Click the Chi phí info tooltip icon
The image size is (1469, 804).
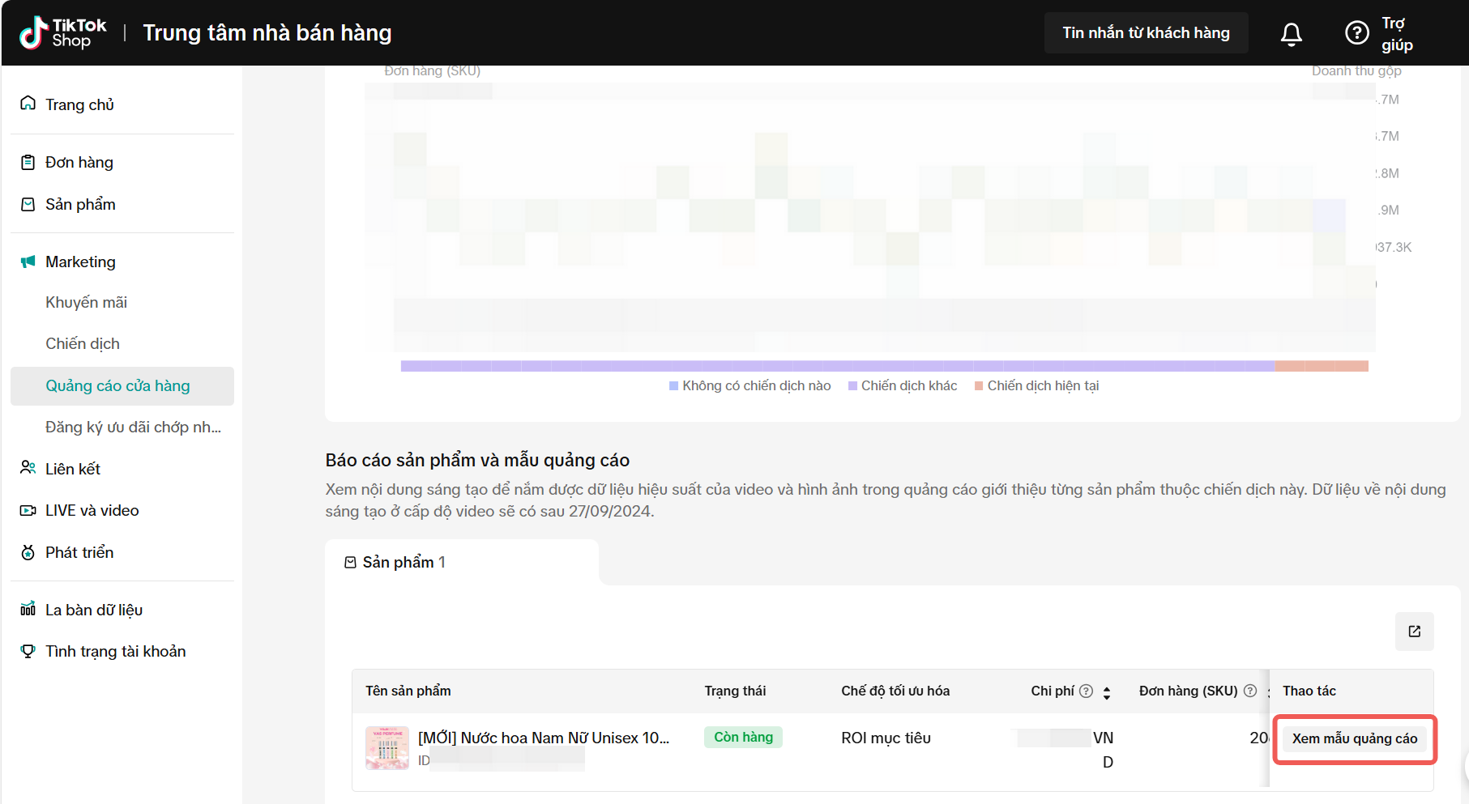pos(1086,691)
